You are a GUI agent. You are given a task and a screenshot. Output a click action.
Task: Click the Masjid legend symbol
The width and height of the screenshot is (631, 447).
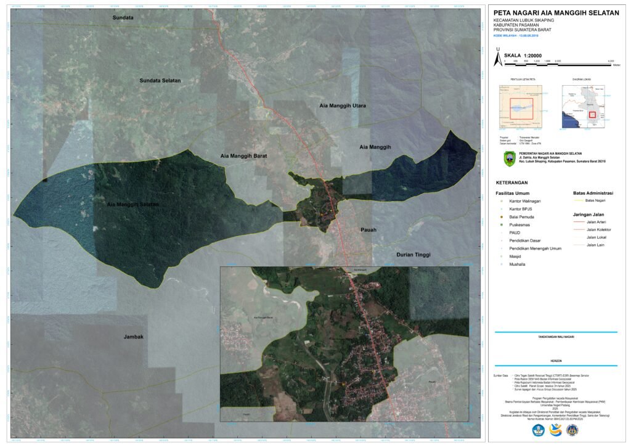[x=502, y=256]
